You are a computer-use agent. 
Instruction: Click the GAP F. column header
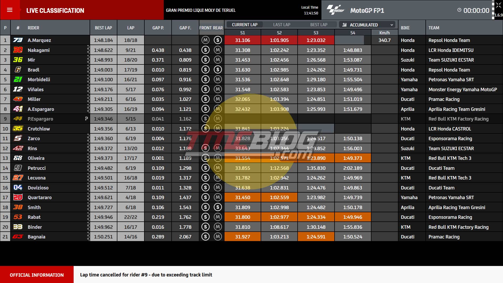pos(185,28)
